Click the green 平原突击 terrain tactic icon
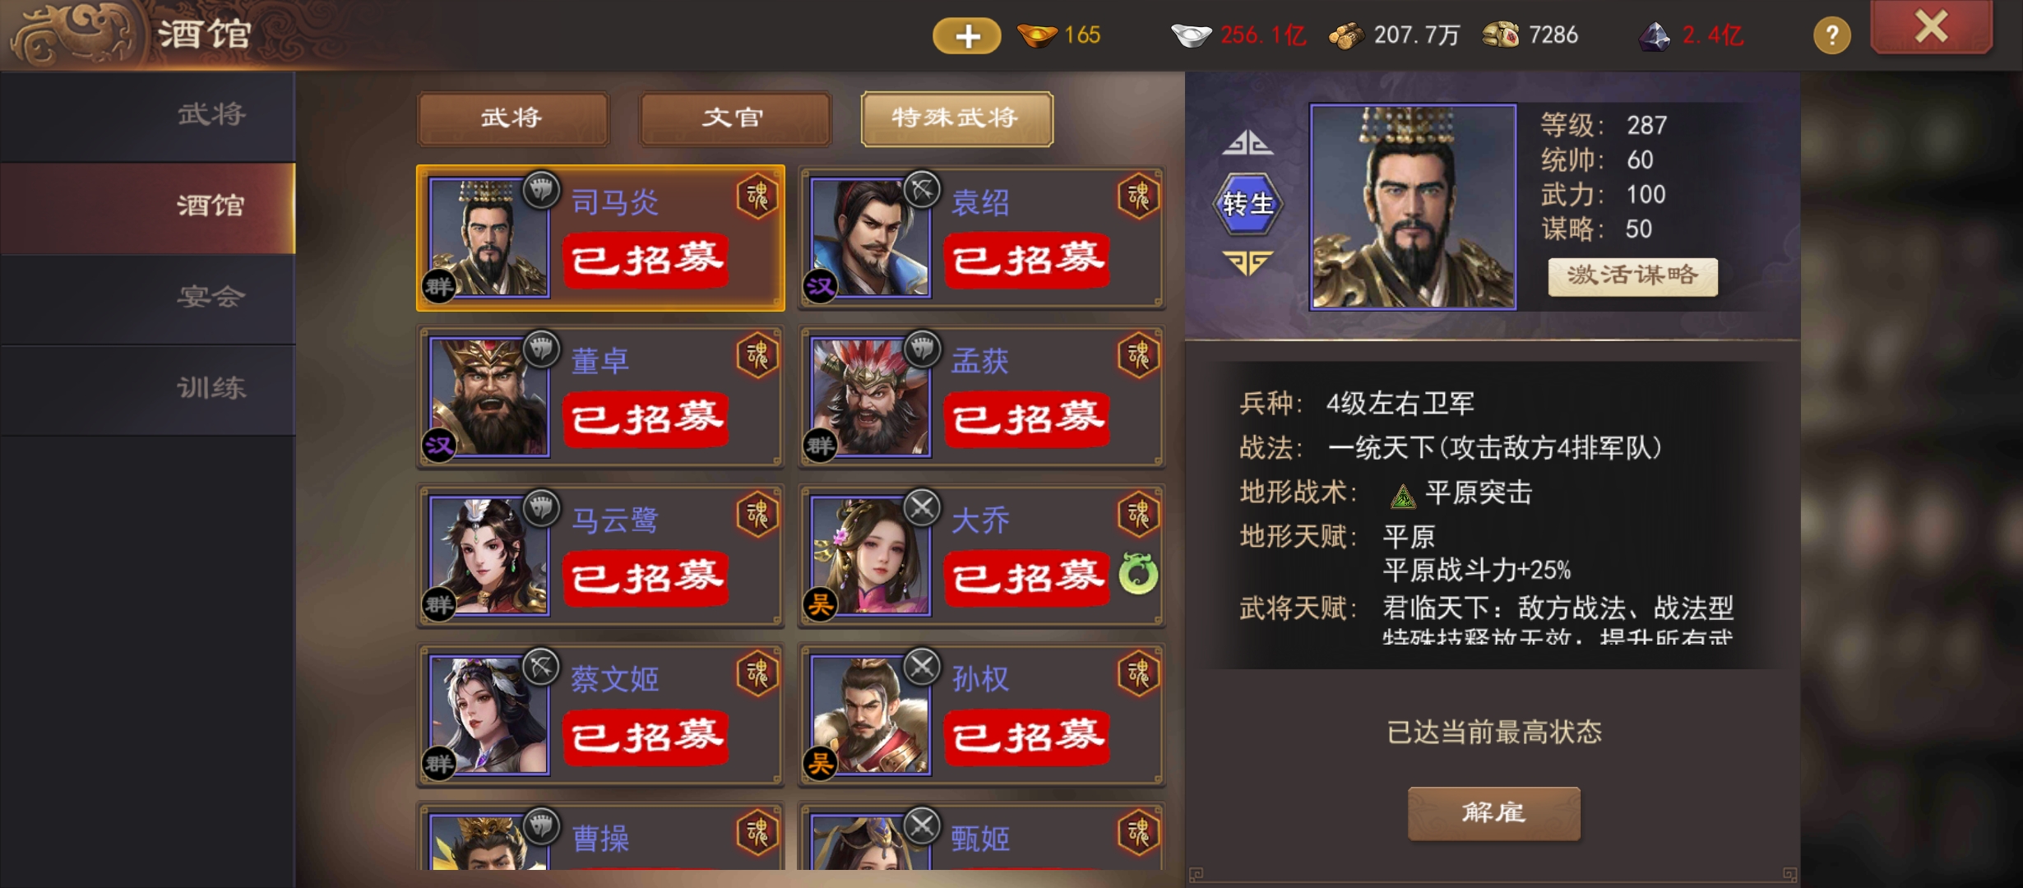 (x=1402, y=495)
